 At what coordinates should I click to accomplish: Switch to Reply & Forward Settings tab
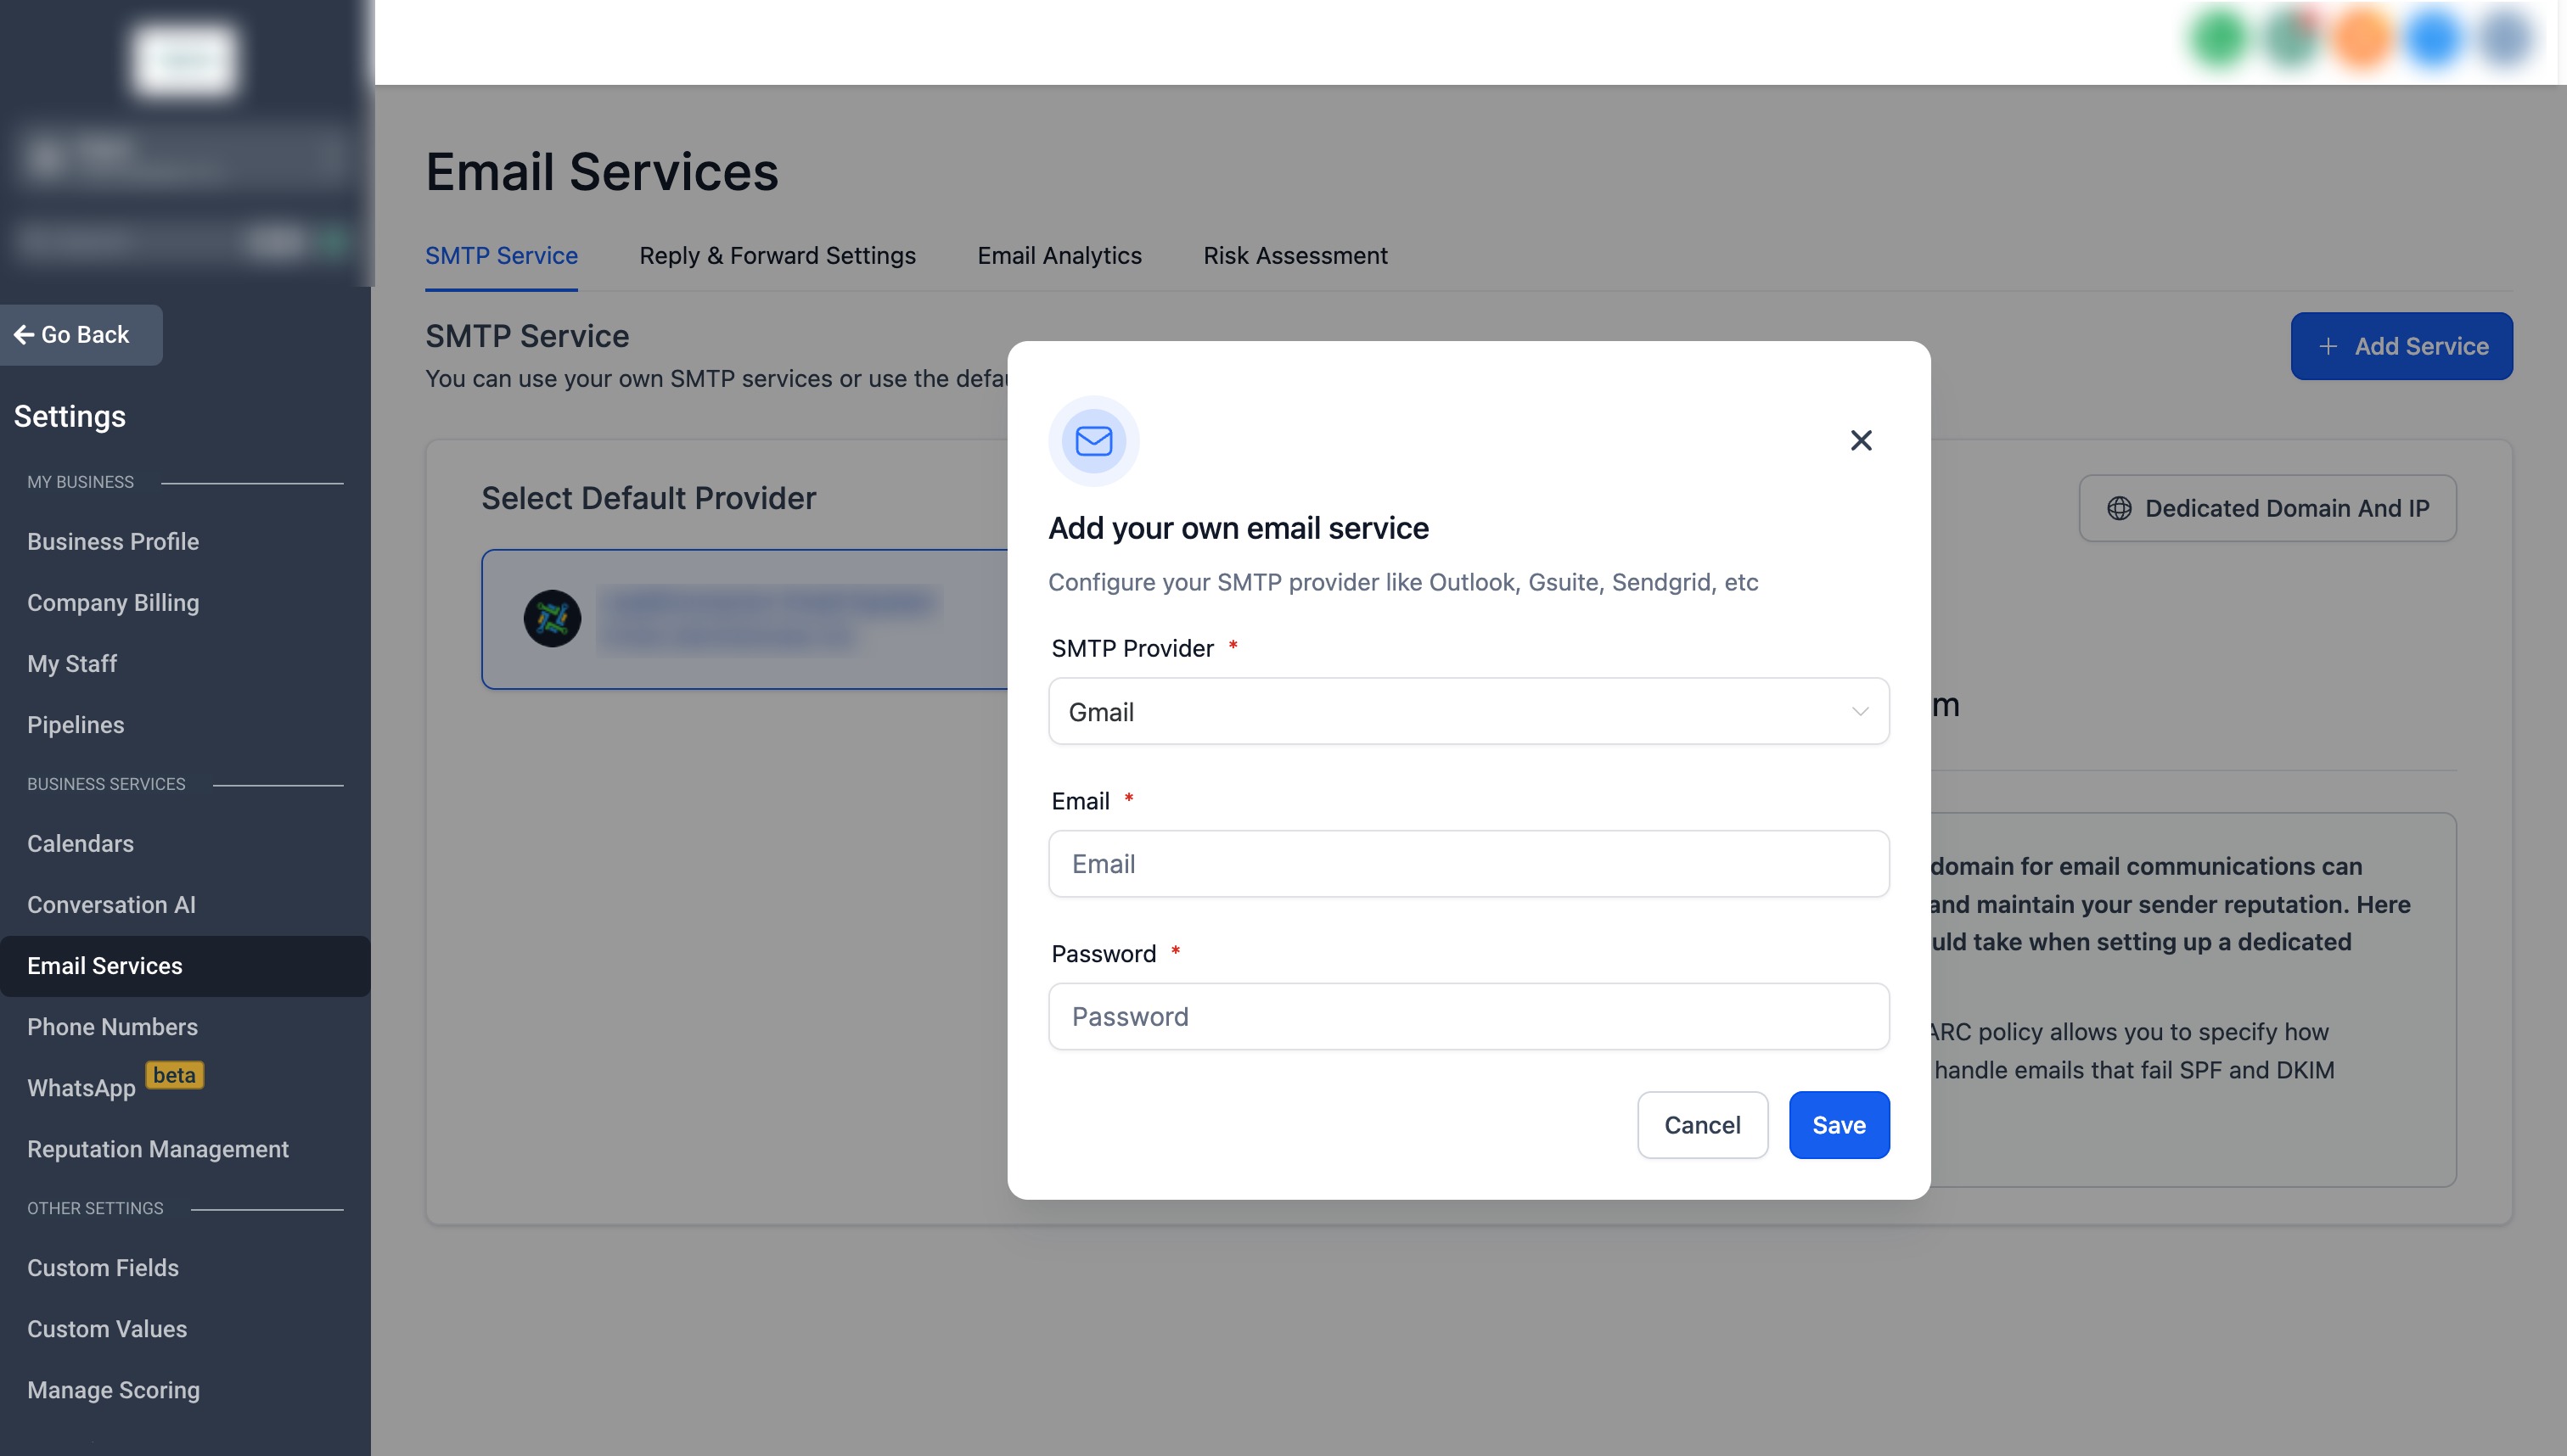[x=777, y=256]
